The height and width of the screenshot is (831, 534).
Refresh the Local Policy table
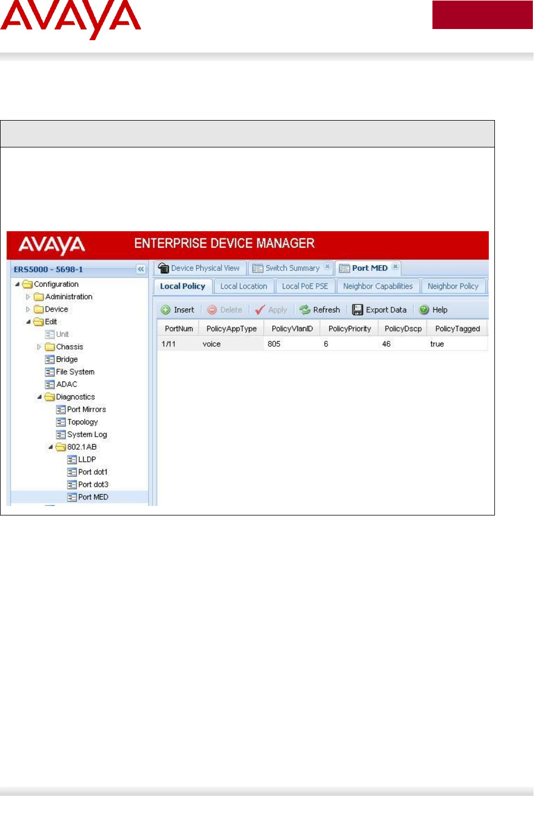320,310
